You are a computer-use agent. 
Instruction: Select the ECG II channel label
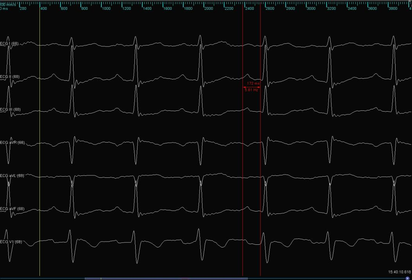click(x=10, y=77)
